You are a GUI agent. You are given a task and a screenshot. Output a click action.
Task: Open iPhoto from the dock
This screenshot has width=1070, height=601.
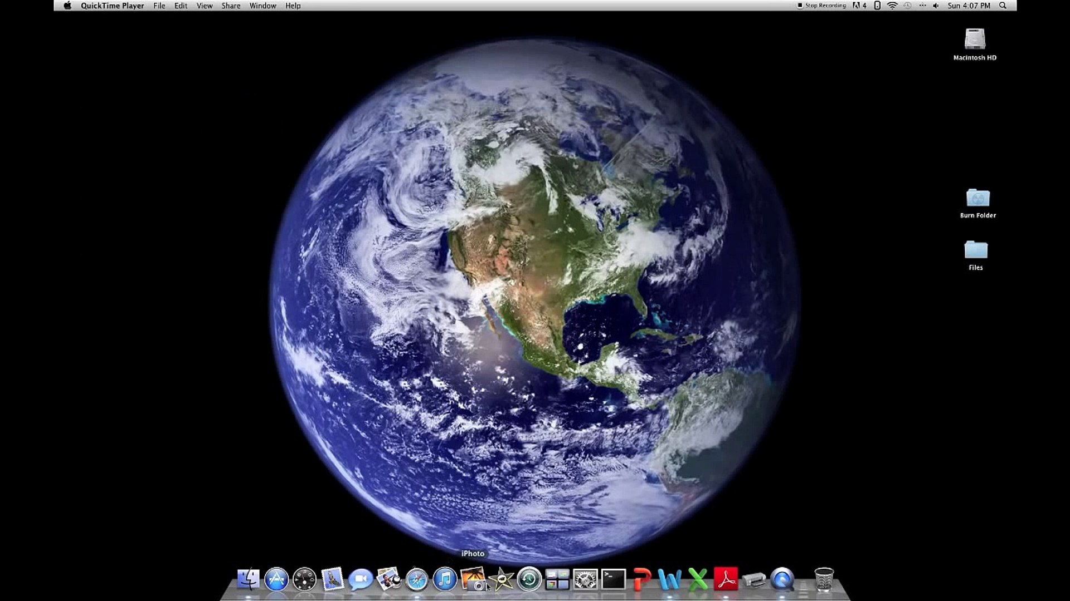click(x=473, y=579)
